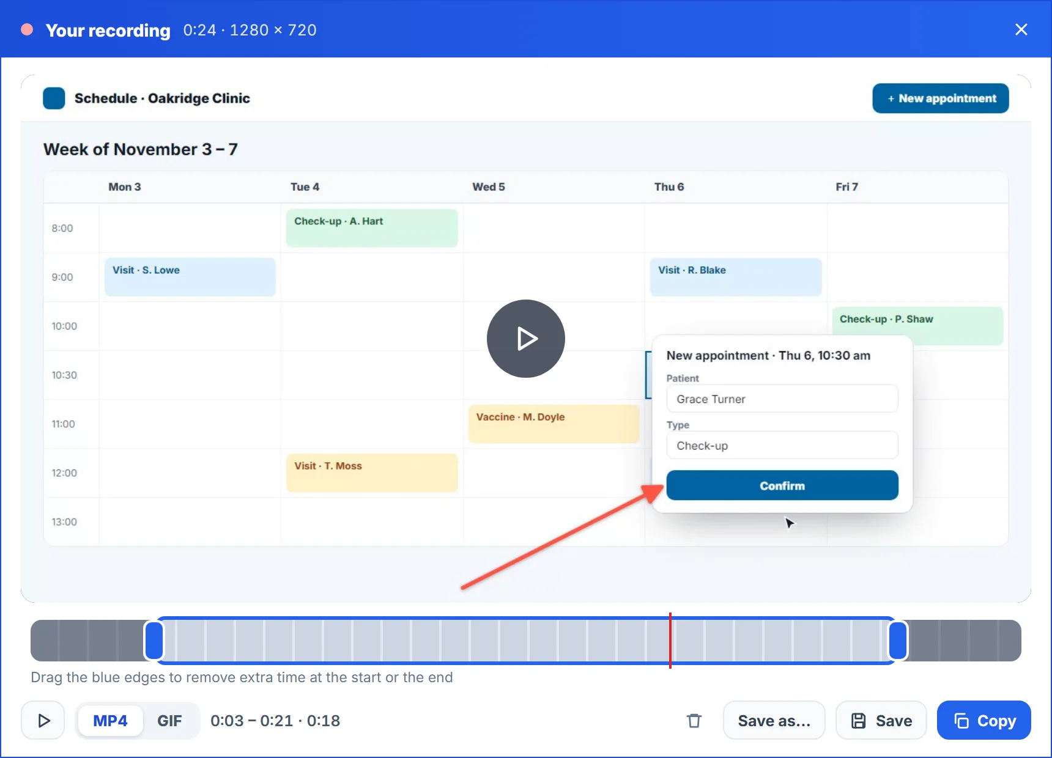Viewport: 1052px width, 758px height.
Task: Click the 10:30 time label
Action: [x=64, y=375]
